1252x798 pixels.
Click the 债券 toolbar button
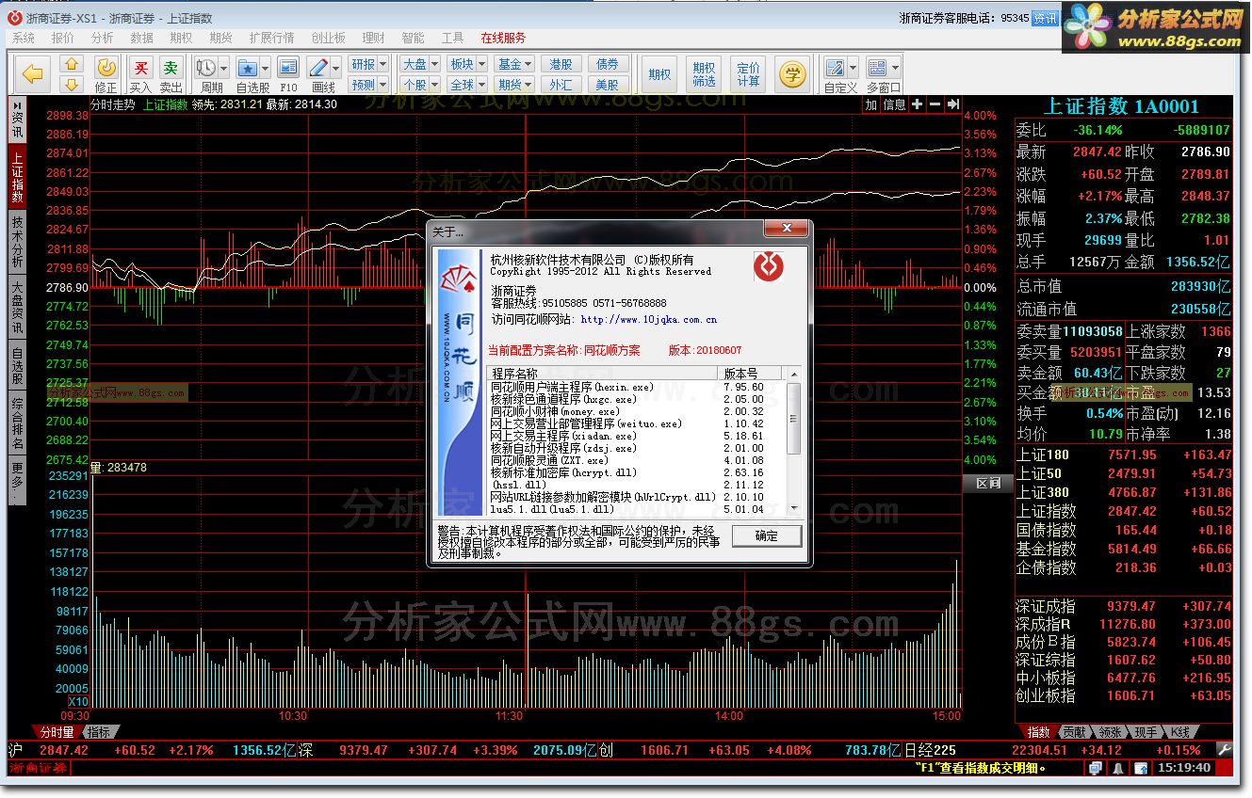pyautogui.click(x=609, y=64)
